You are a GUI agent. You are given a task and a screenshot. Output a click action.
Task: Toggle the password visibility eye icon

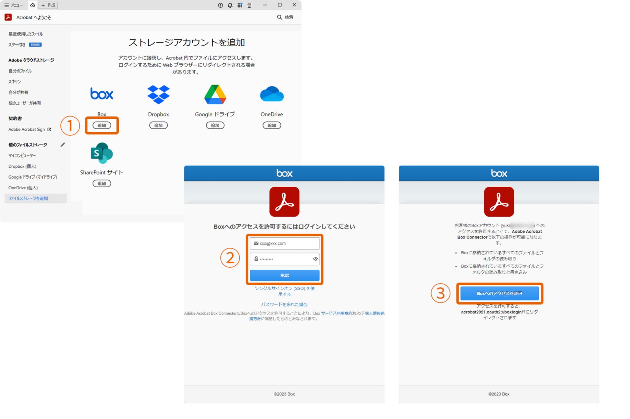tap(315, 259)
